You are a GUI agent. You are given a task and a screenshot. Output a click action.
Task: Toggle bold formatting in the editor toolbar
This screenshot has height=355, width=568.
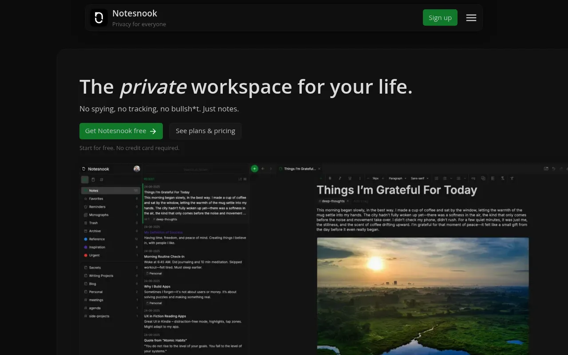point(330,178)
